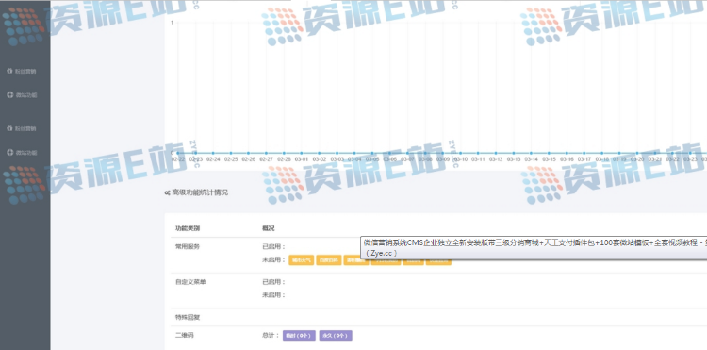The height and width of the screenshot is (350, 707).
Task: Click the 02-25 date label on chart axis
Action: (x=231, y=159)
